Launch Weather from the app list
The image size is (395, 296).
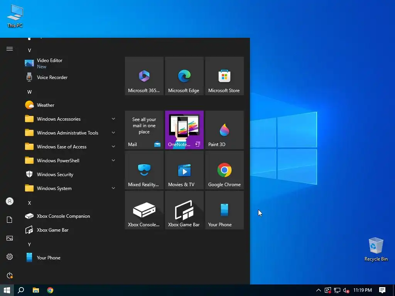point(71,105)
